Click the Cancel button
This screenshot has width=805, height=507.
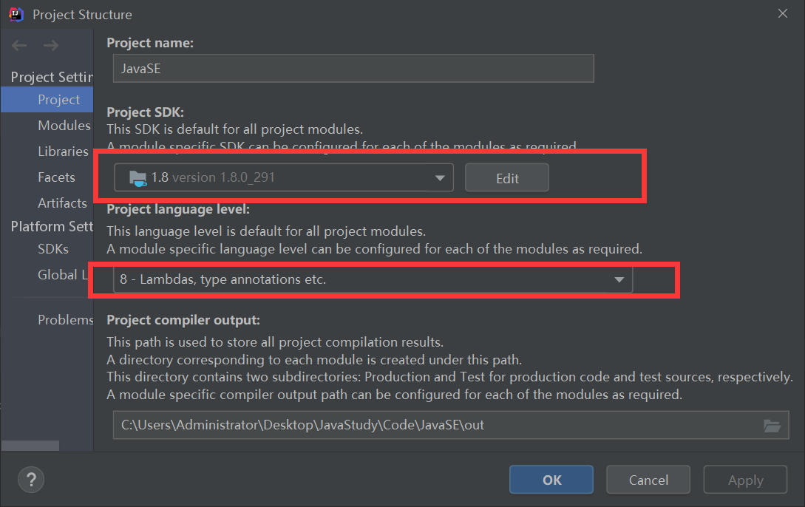648,480
